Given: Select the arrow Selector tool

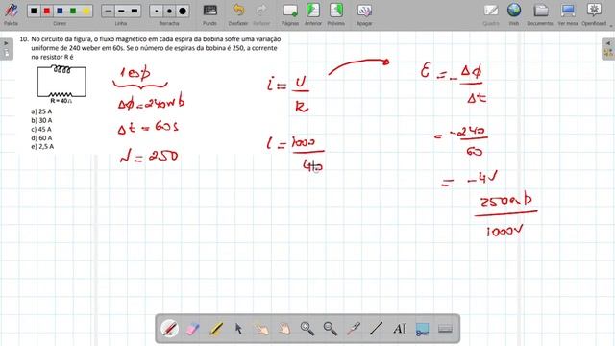Looking at the screenshot, I should [x=238, y=329].
